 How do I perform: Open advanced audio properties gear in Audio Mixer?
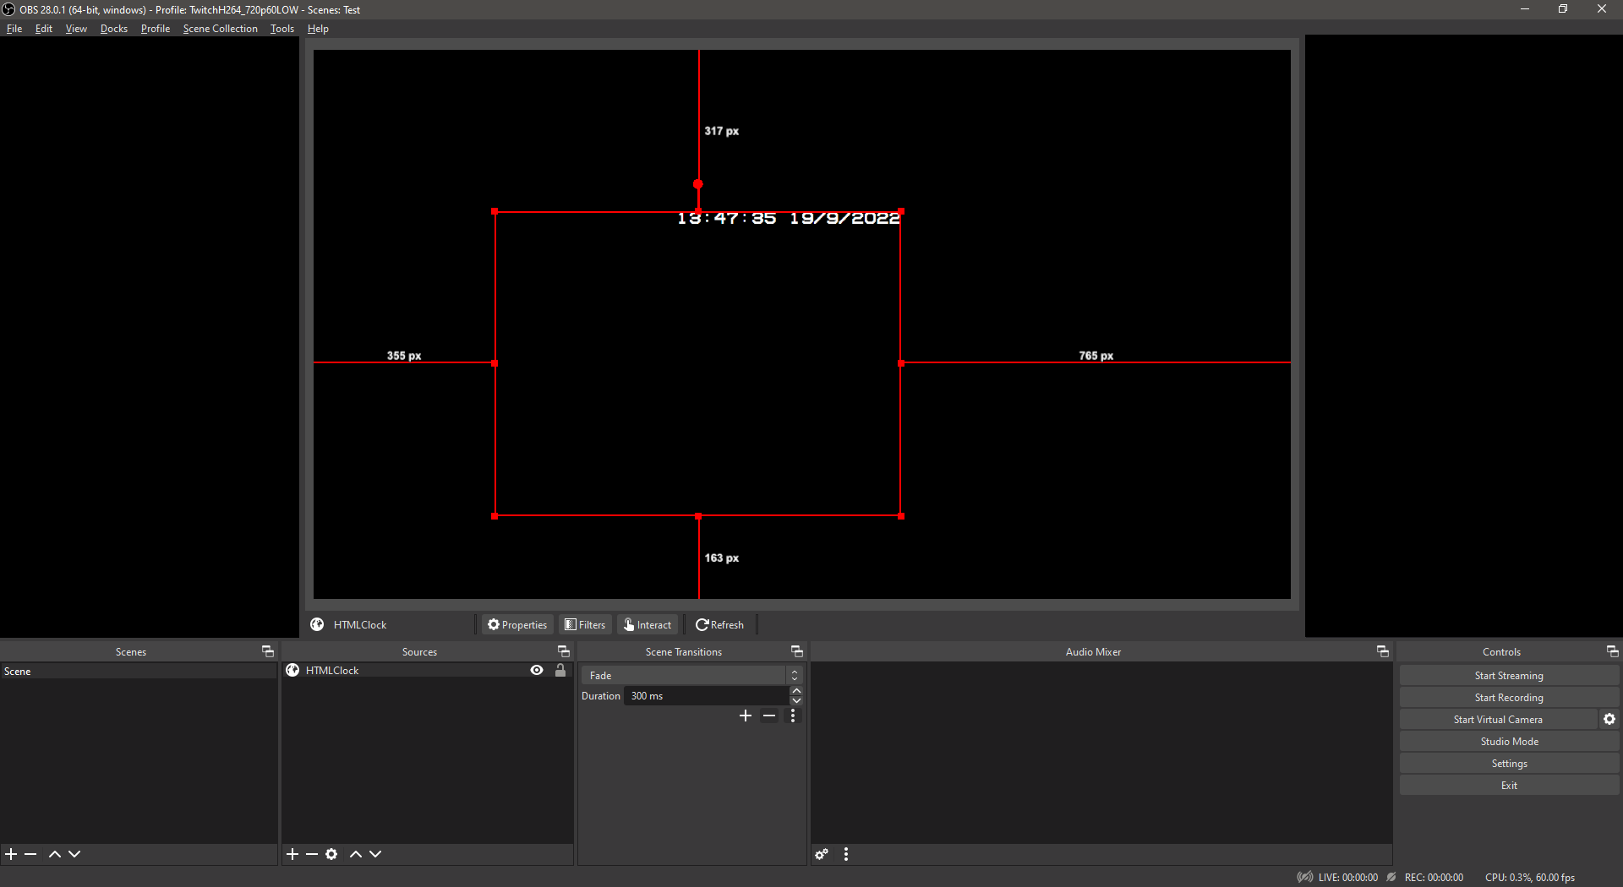(822, 854)
